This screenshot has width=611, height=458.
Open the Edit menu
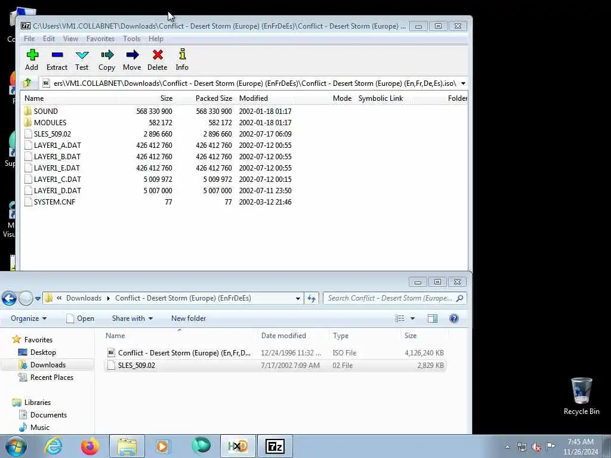click(49, 39)
